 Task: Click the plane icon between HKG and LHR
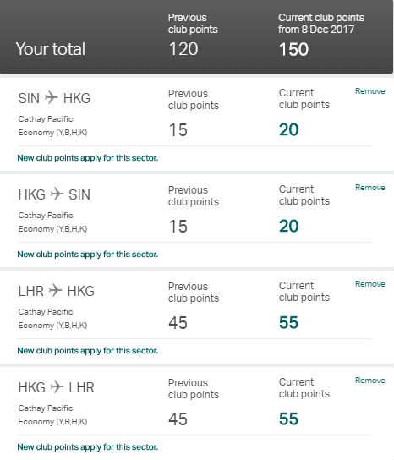pos(57,386)
